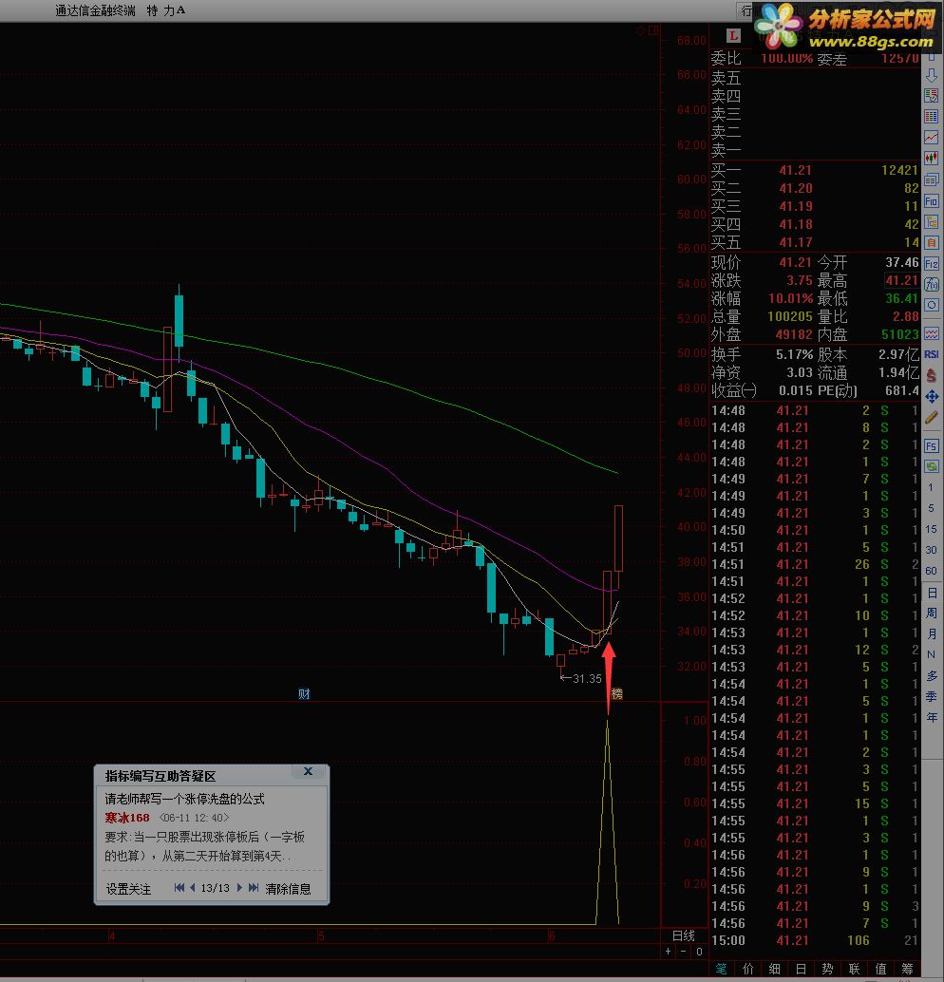
Task: Click the blue four-way move arrows icon
Action: (x=932, y=396)
